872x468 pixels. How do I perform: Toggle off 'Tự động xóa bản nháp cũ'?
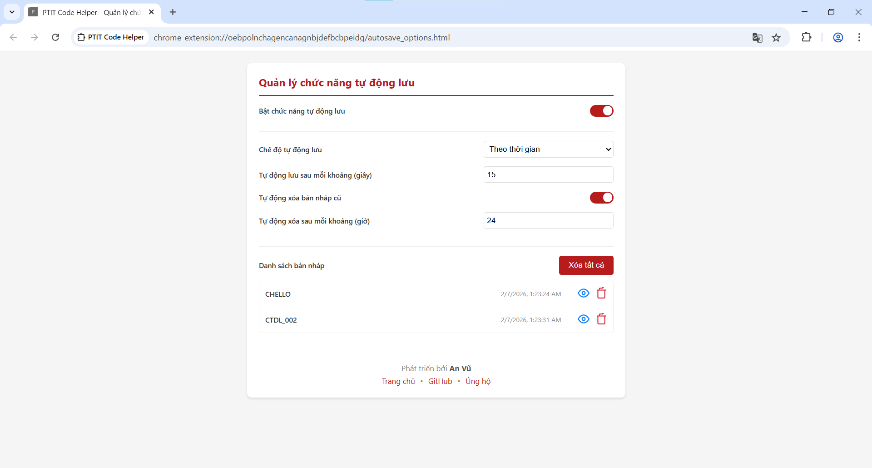[601, 198]
